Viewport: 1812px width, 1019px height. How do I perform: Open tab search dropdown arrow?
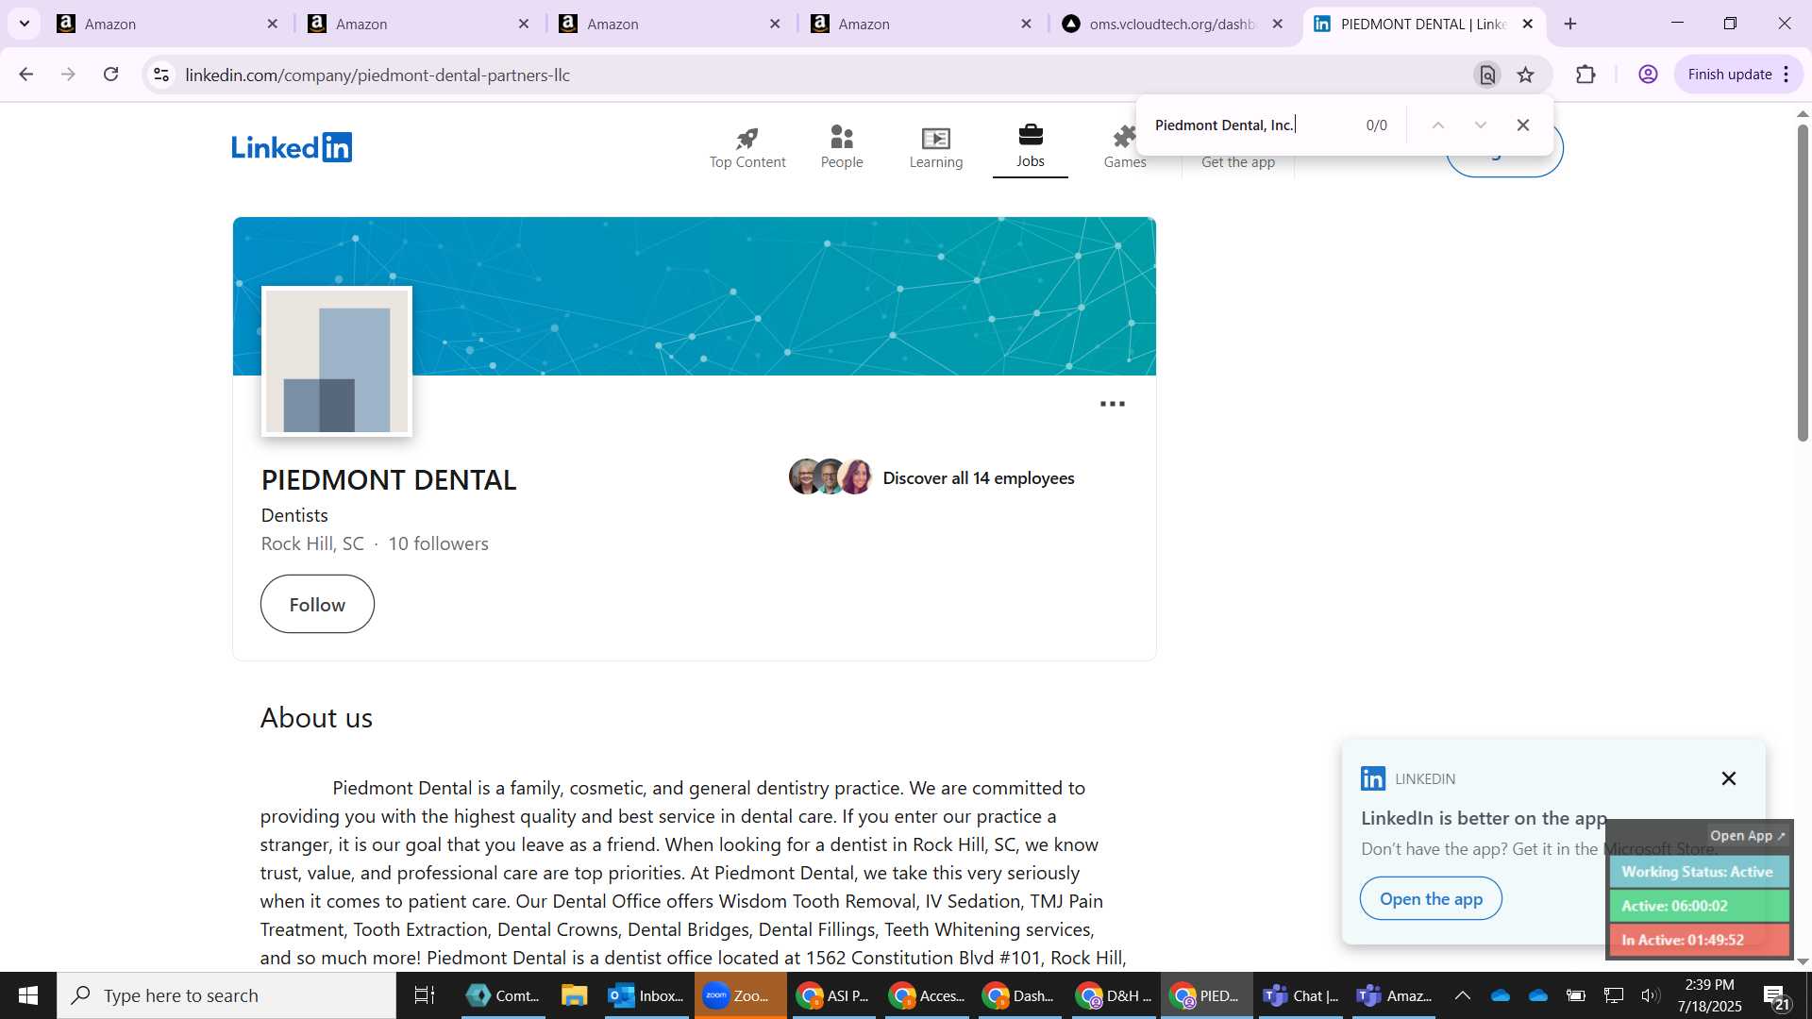tap(24, 24)
